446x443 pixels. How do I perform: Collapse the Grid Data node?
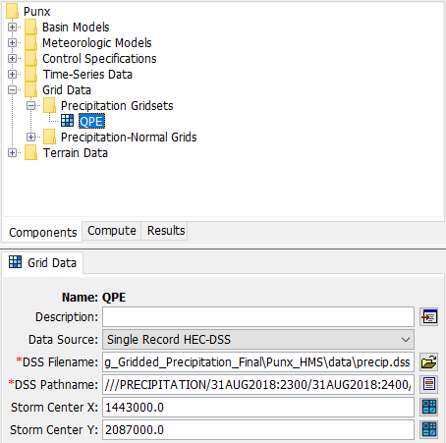click(x=12, y=89)
